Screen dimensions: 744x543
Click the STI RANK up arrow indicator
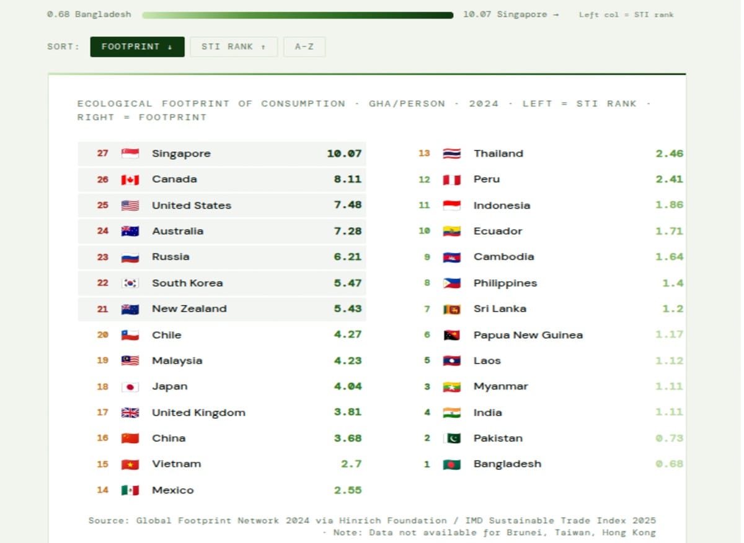point(263,46)
